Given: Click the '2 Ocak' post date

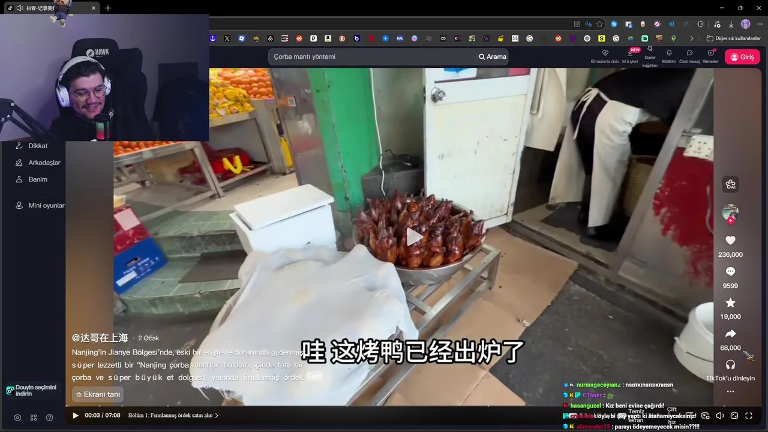Looking at the screenshot, I should (148, 338).
